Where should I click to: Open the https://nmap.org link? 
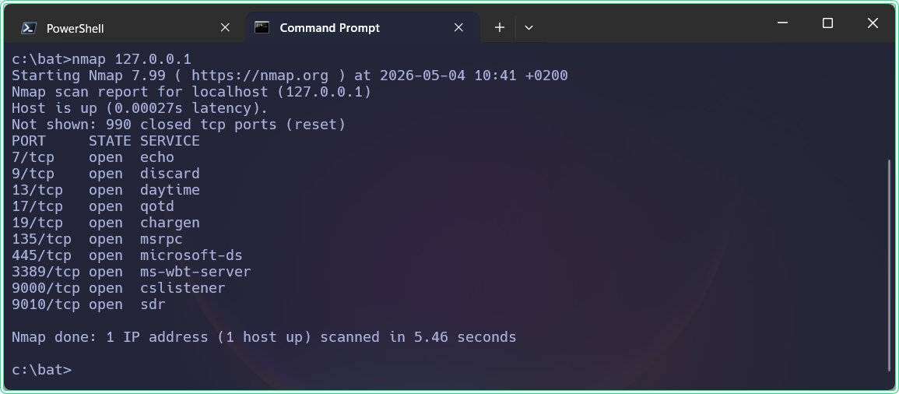(x=260, y=76)
